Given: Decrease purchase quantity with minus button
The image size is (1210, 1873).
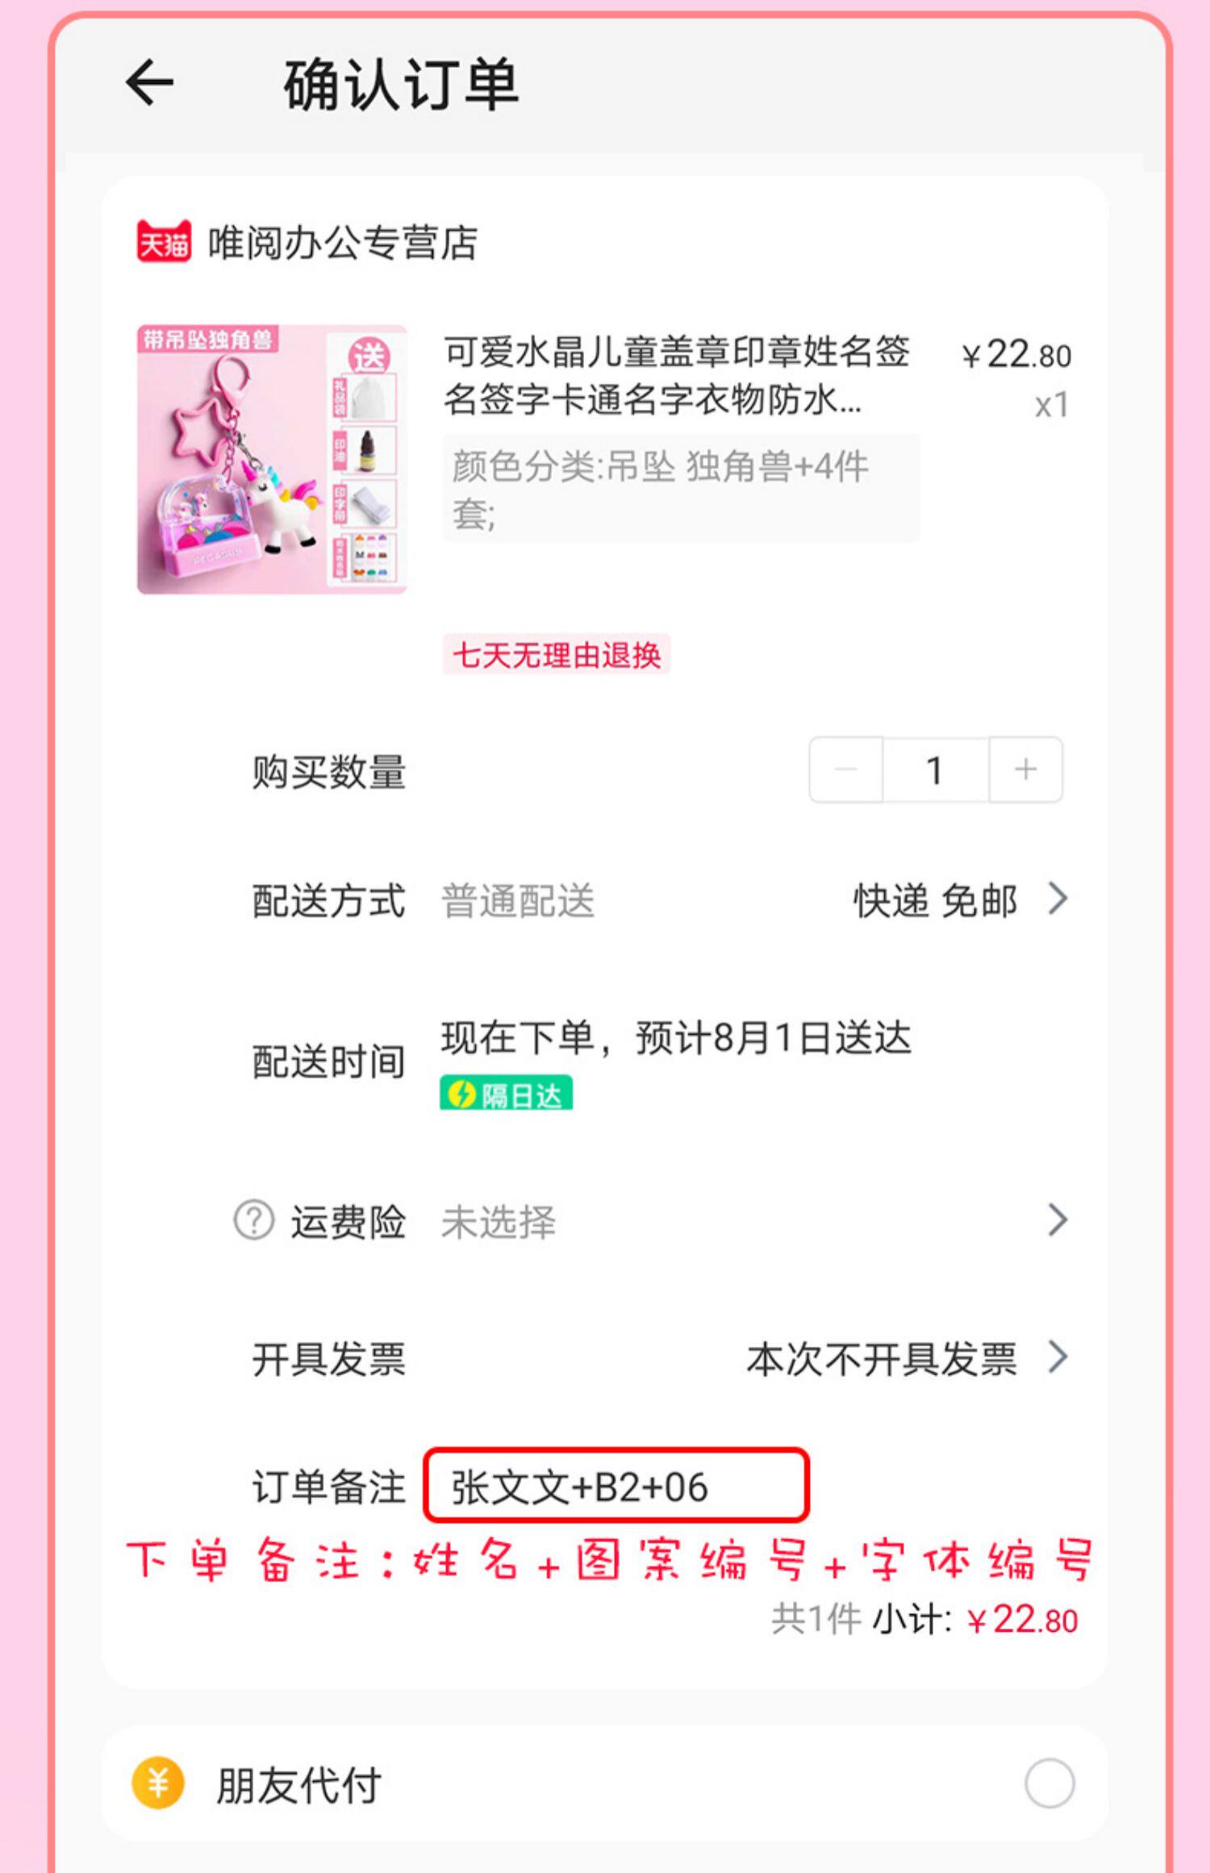Looking at the screenshot, I should tap(846, 770).
